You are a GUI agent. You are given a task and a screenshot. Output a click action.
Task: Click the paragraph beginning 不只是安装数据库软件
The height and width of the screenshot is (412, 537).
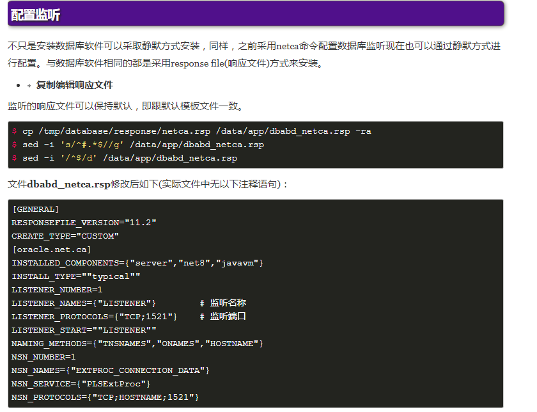point(254,54)
